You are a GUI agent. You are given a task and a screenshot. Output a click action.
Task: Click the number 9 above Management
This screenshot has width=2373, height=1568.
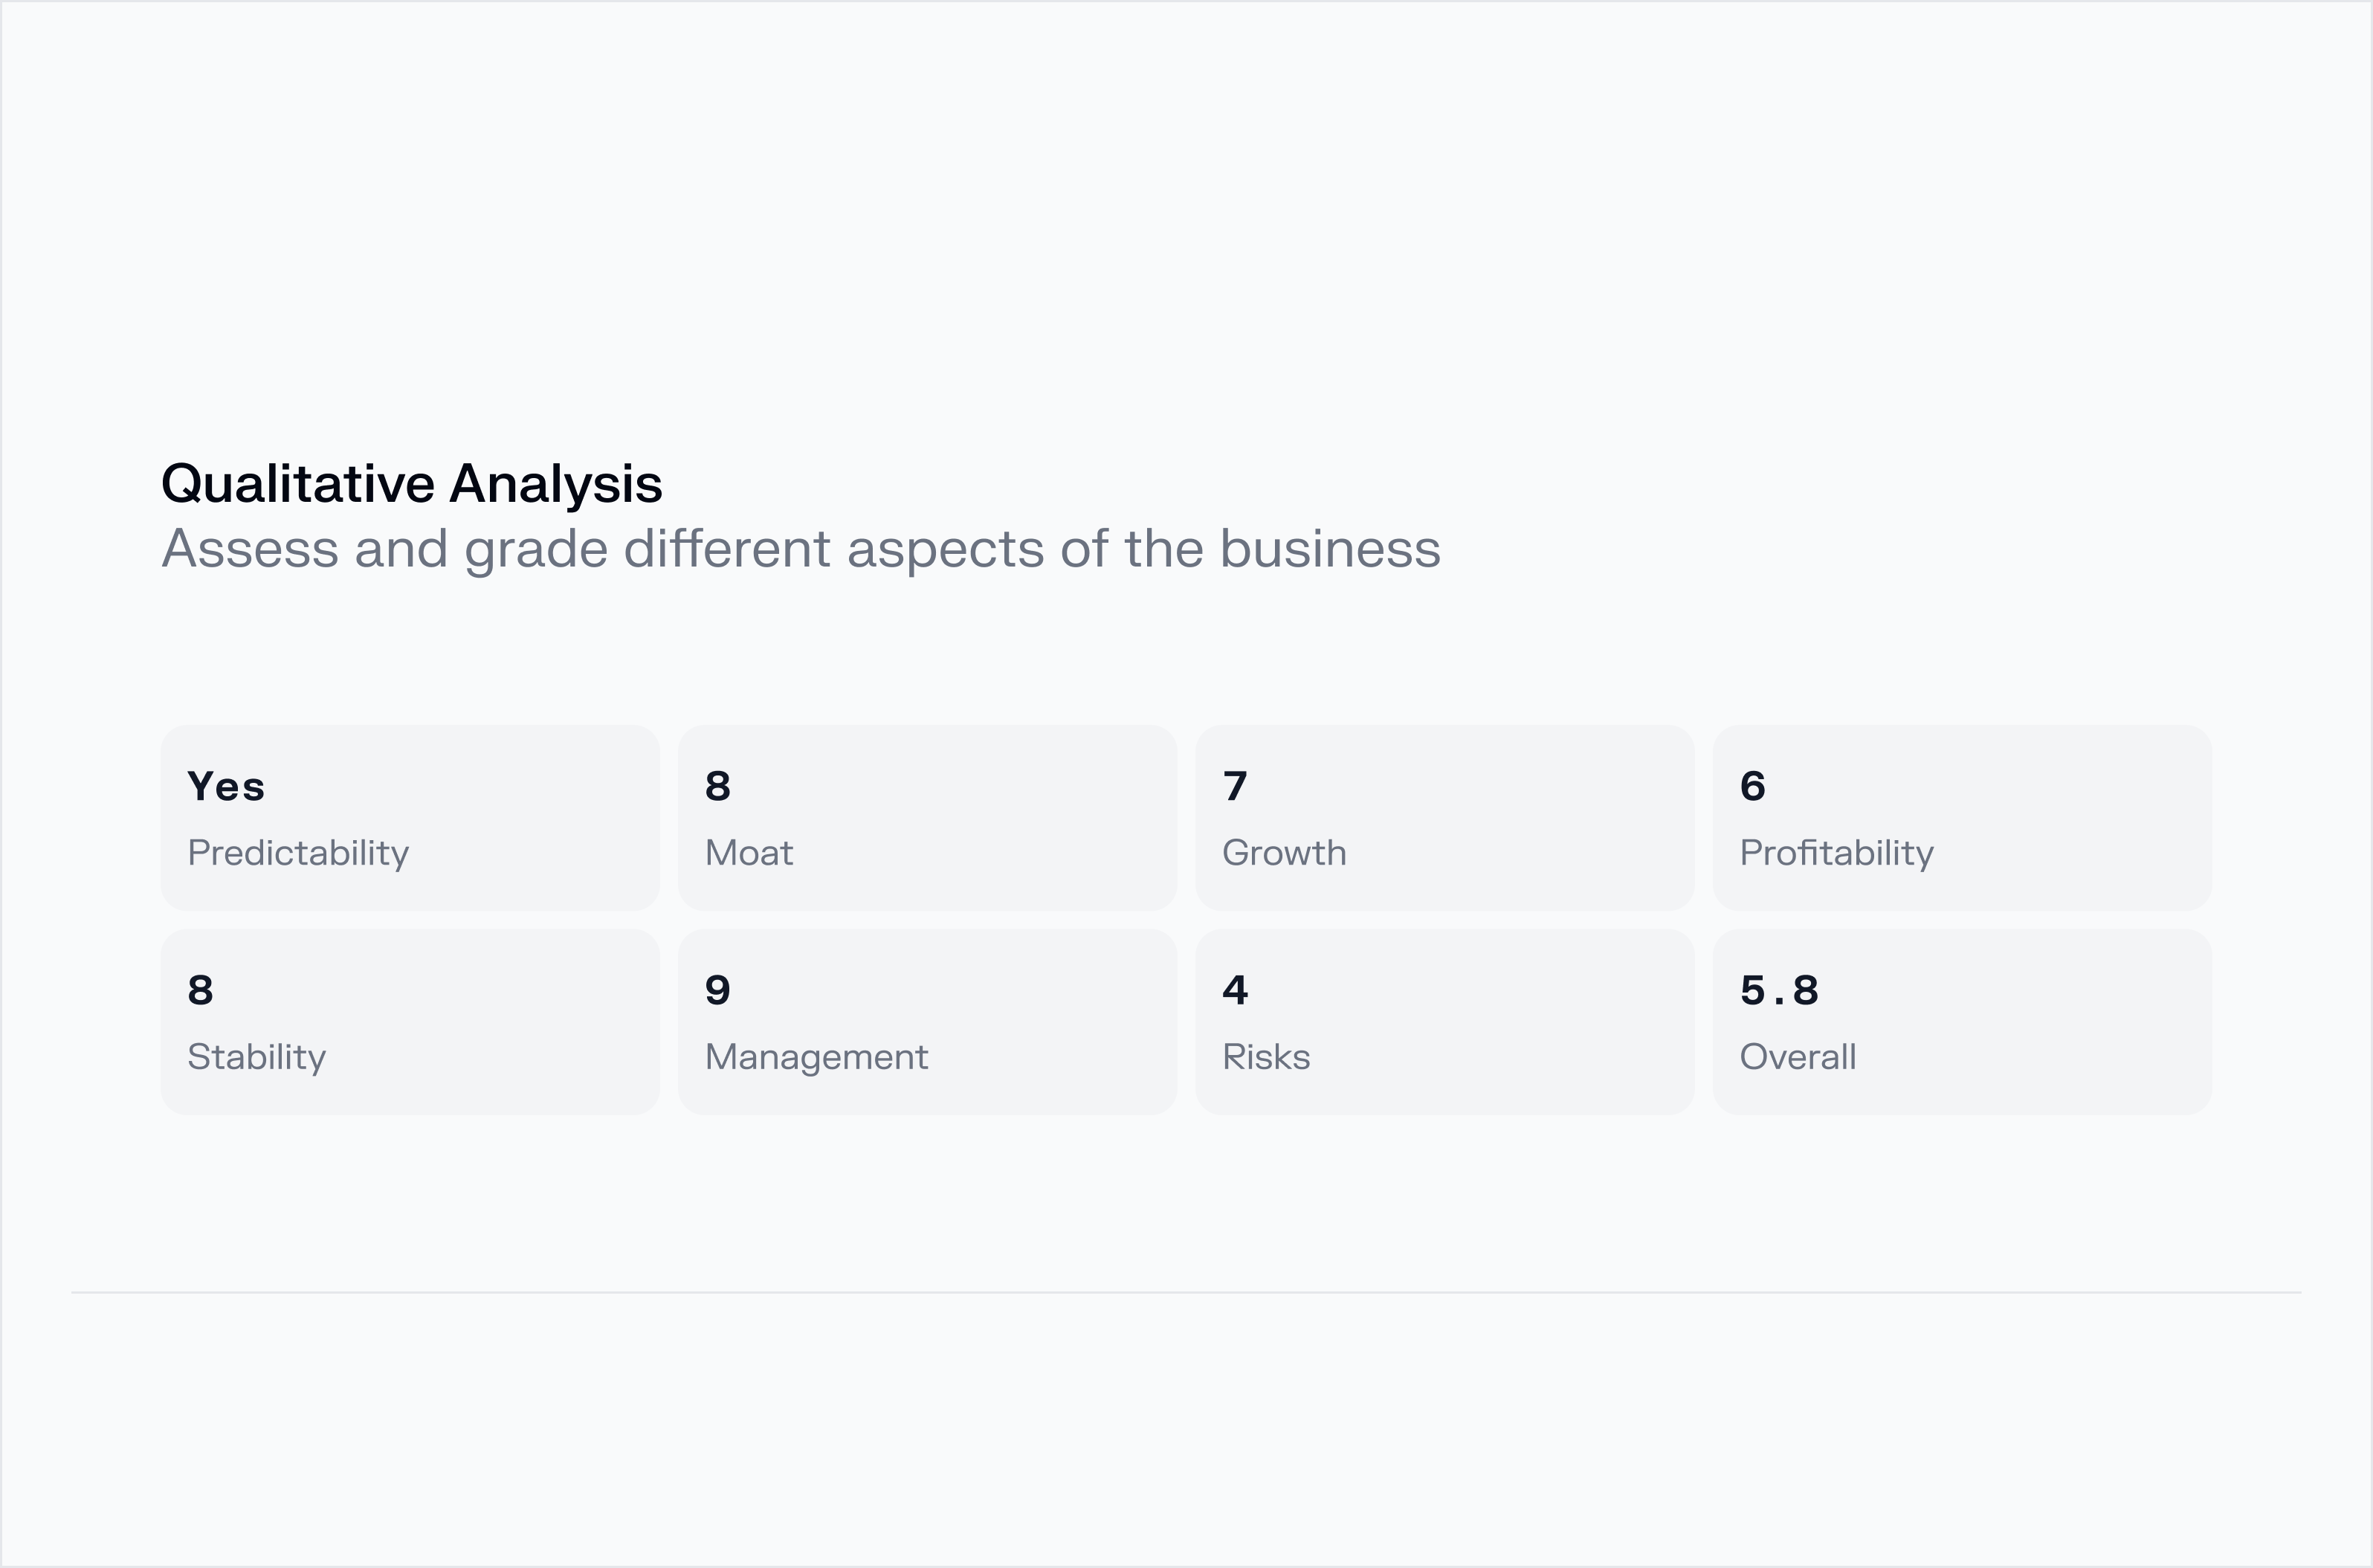(718, 991)
